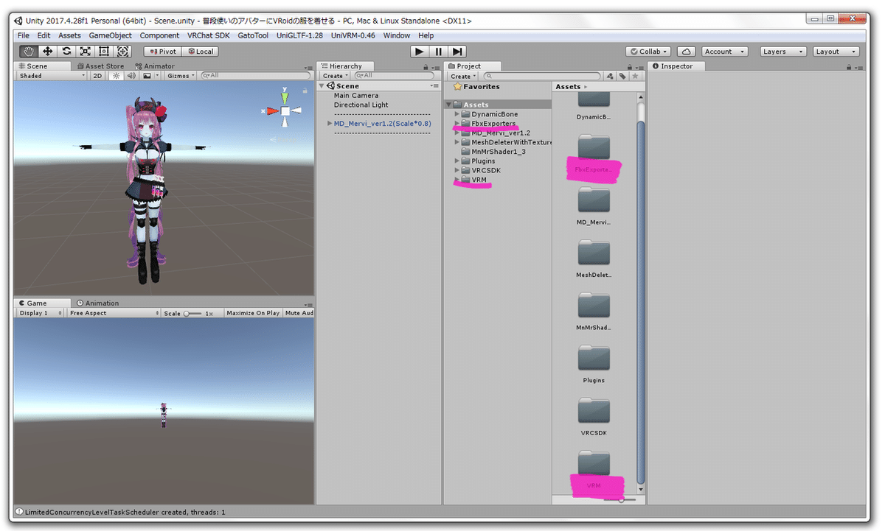
Task: Switch to the Animation tab
Action: click(x=97, y=303)
